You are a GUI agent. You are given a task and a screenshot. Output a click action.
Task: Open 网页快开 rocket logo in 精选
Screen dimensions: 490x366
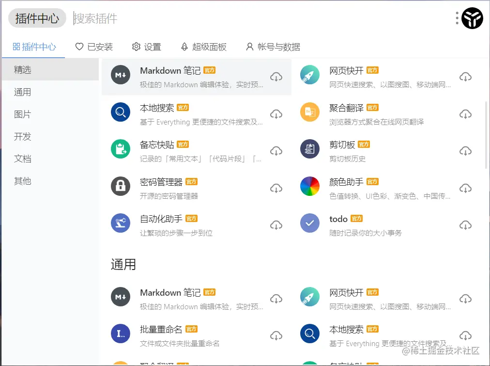310,75
